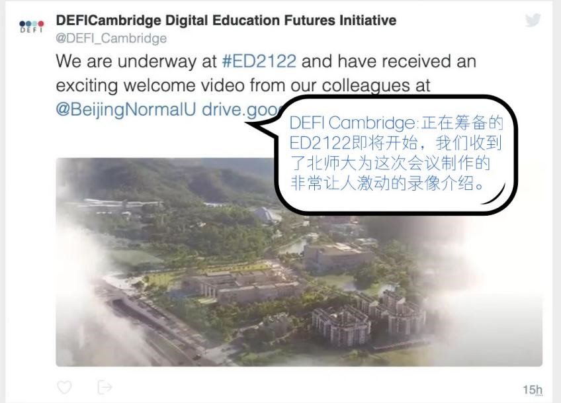
Task: Click the Twitter bird icon
Action: [533, 20]
